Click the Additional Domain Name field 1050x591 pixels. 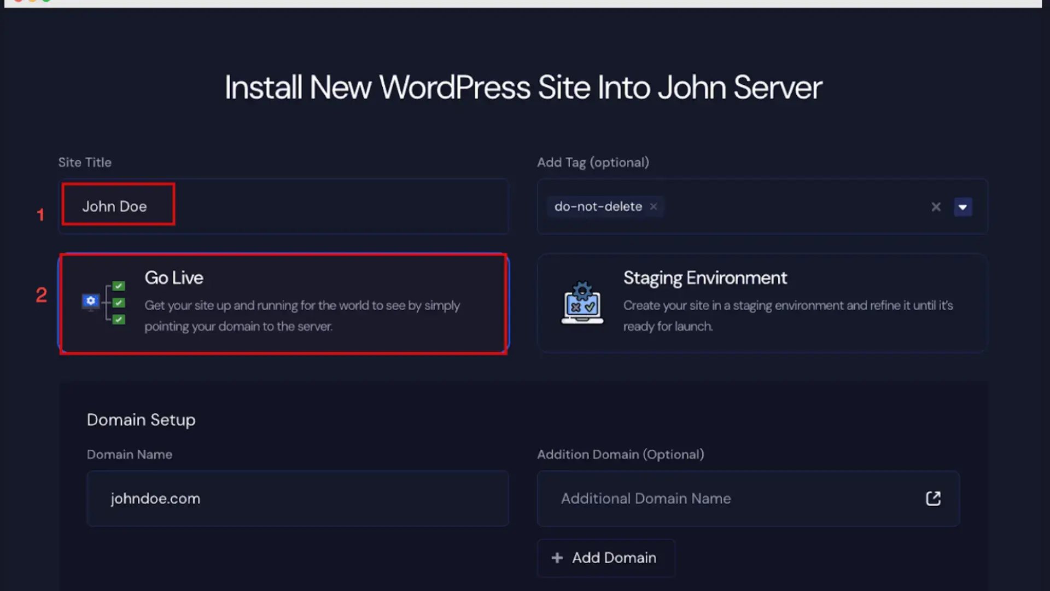tap(748, 499)
